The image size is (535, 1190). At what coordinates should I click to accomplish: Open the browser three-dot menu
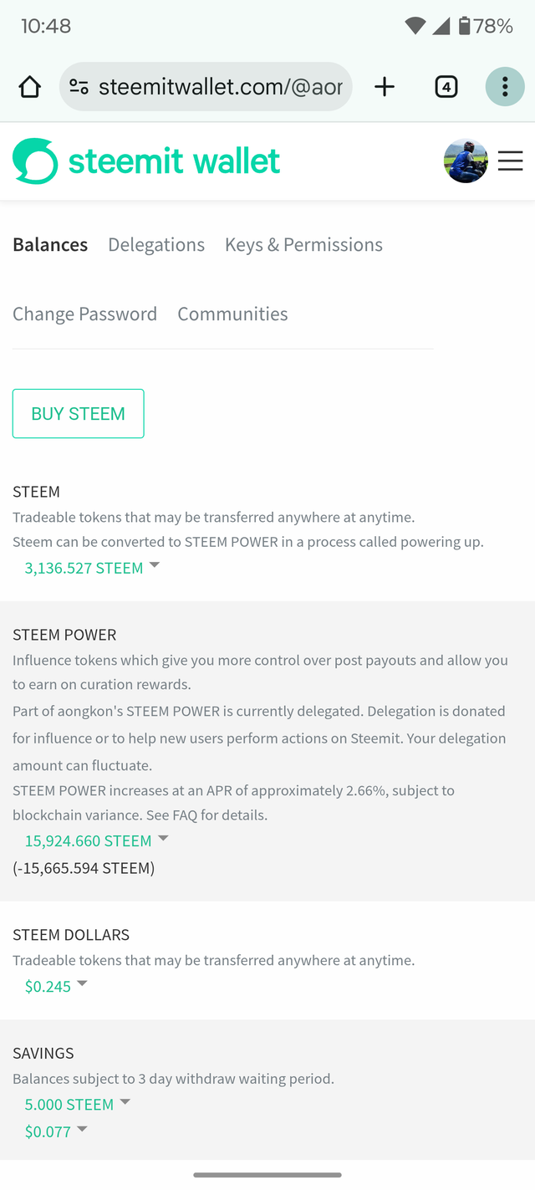pyautogui.click(x=505, y=87)
